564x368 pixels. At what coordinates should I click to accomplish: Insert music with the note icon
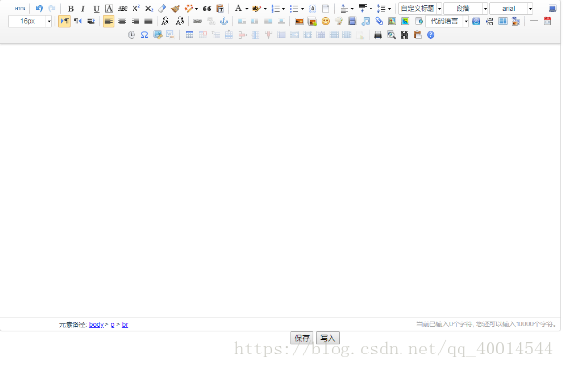click(x=366, y=21)
